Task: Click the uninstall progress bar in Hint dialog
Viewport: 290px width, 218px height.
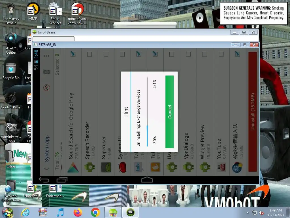Action: pos(147,111)
